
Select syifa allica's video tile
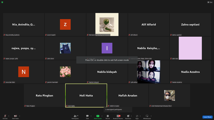(148, 72)
